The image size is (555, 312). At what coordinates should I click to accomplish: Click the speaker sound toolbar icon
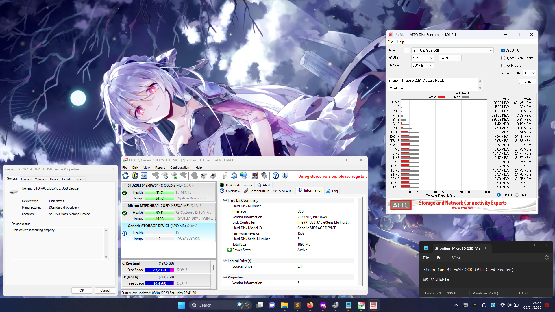tap(264, 176)
